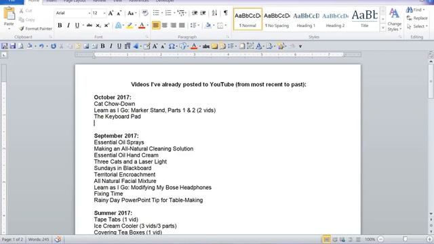Viewport: 434px width, 244px height.
Task: Click quick toolbar Underline icon
Action: click(x=119, y=46)
